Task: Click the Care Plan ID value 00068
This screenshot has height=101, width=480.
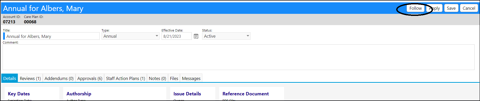Action: 30,22
